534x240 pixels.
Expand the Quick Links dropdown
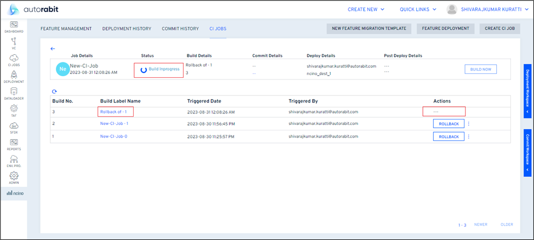click(418, 9)
